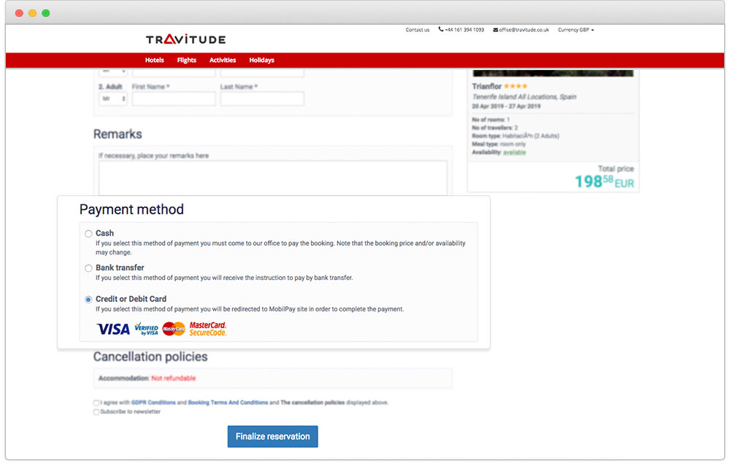Click the Travitude logo
The width and height of the screenshot is (730, 471).
[x=185, y=39]
